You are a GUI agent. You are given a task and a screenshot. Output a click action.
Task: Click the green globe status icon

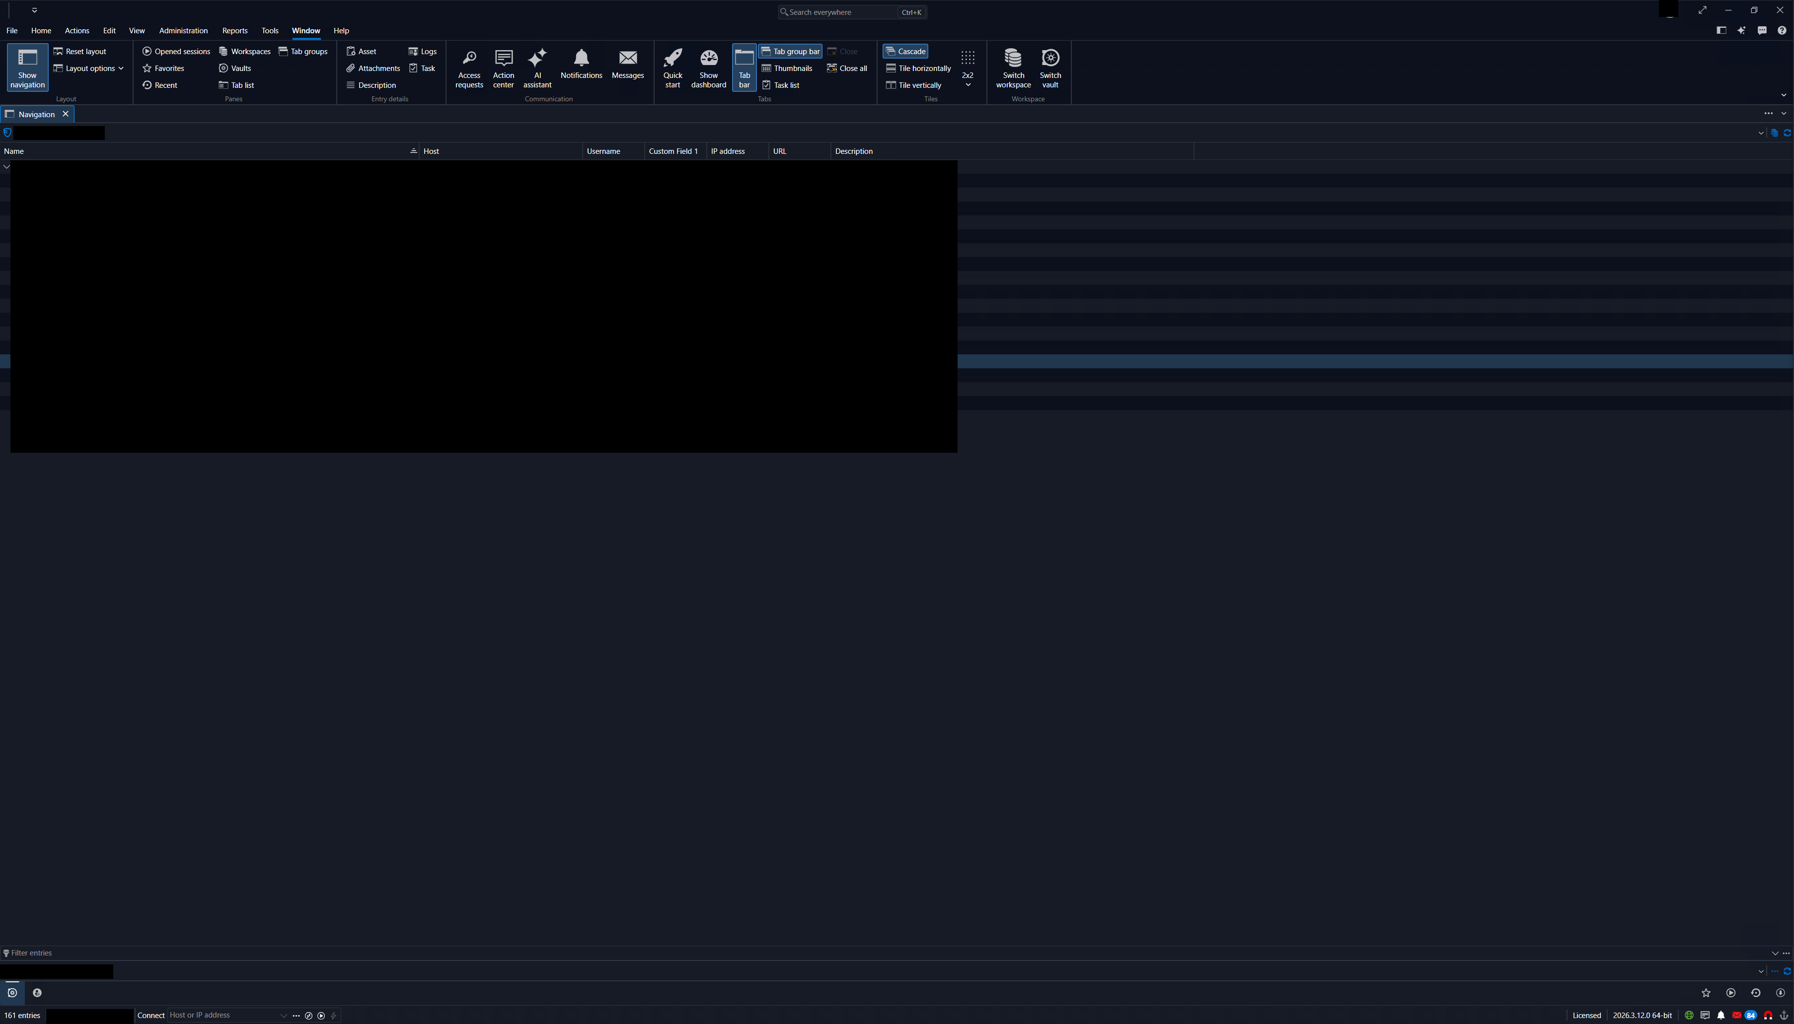click(1689, 1016)
